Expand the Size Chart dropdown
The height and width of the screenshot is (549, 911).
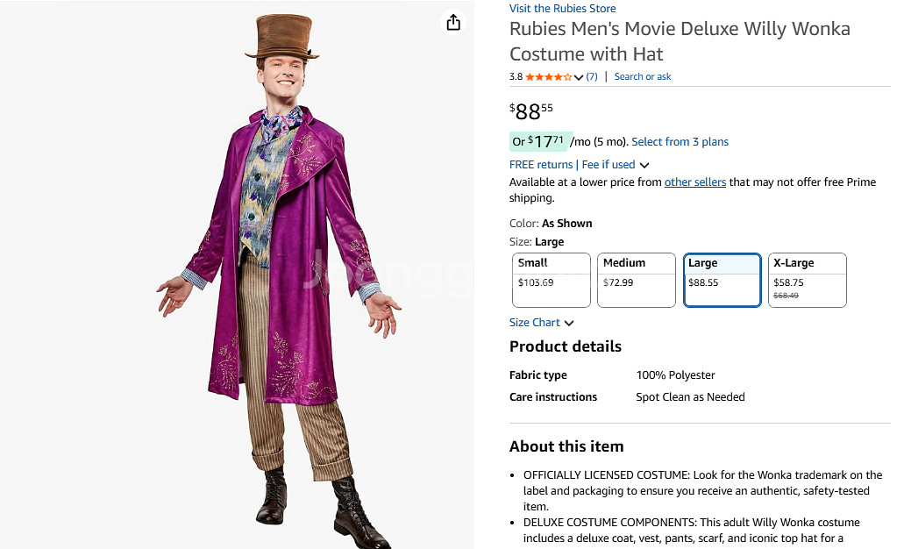point(541,323)
